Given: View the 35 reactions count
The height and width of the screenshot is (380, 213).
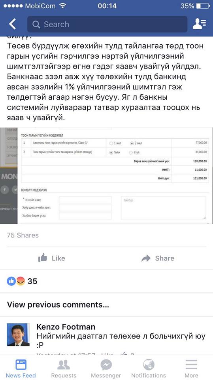Looking at the screenshot, I should (x=32, y=281).
